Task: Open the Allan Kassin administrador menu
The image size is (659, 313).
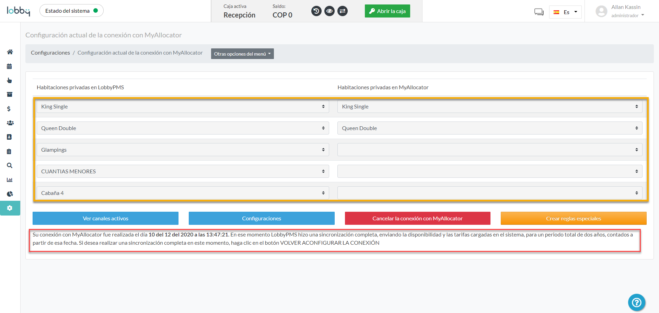Action: click(x=627, y=11)
